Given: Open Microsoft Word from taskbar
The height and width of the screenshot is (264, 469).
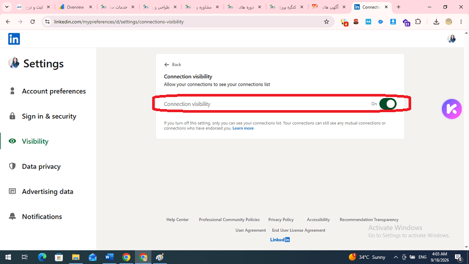Looking at the screenshot, I should 109,257.
